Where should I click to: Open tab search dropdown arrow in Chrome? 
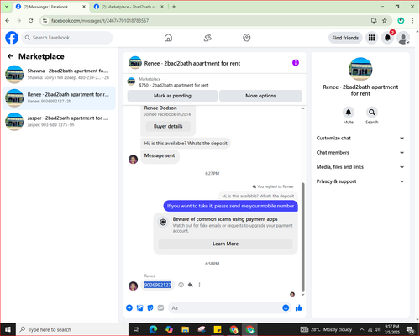(x=7, y=7)
